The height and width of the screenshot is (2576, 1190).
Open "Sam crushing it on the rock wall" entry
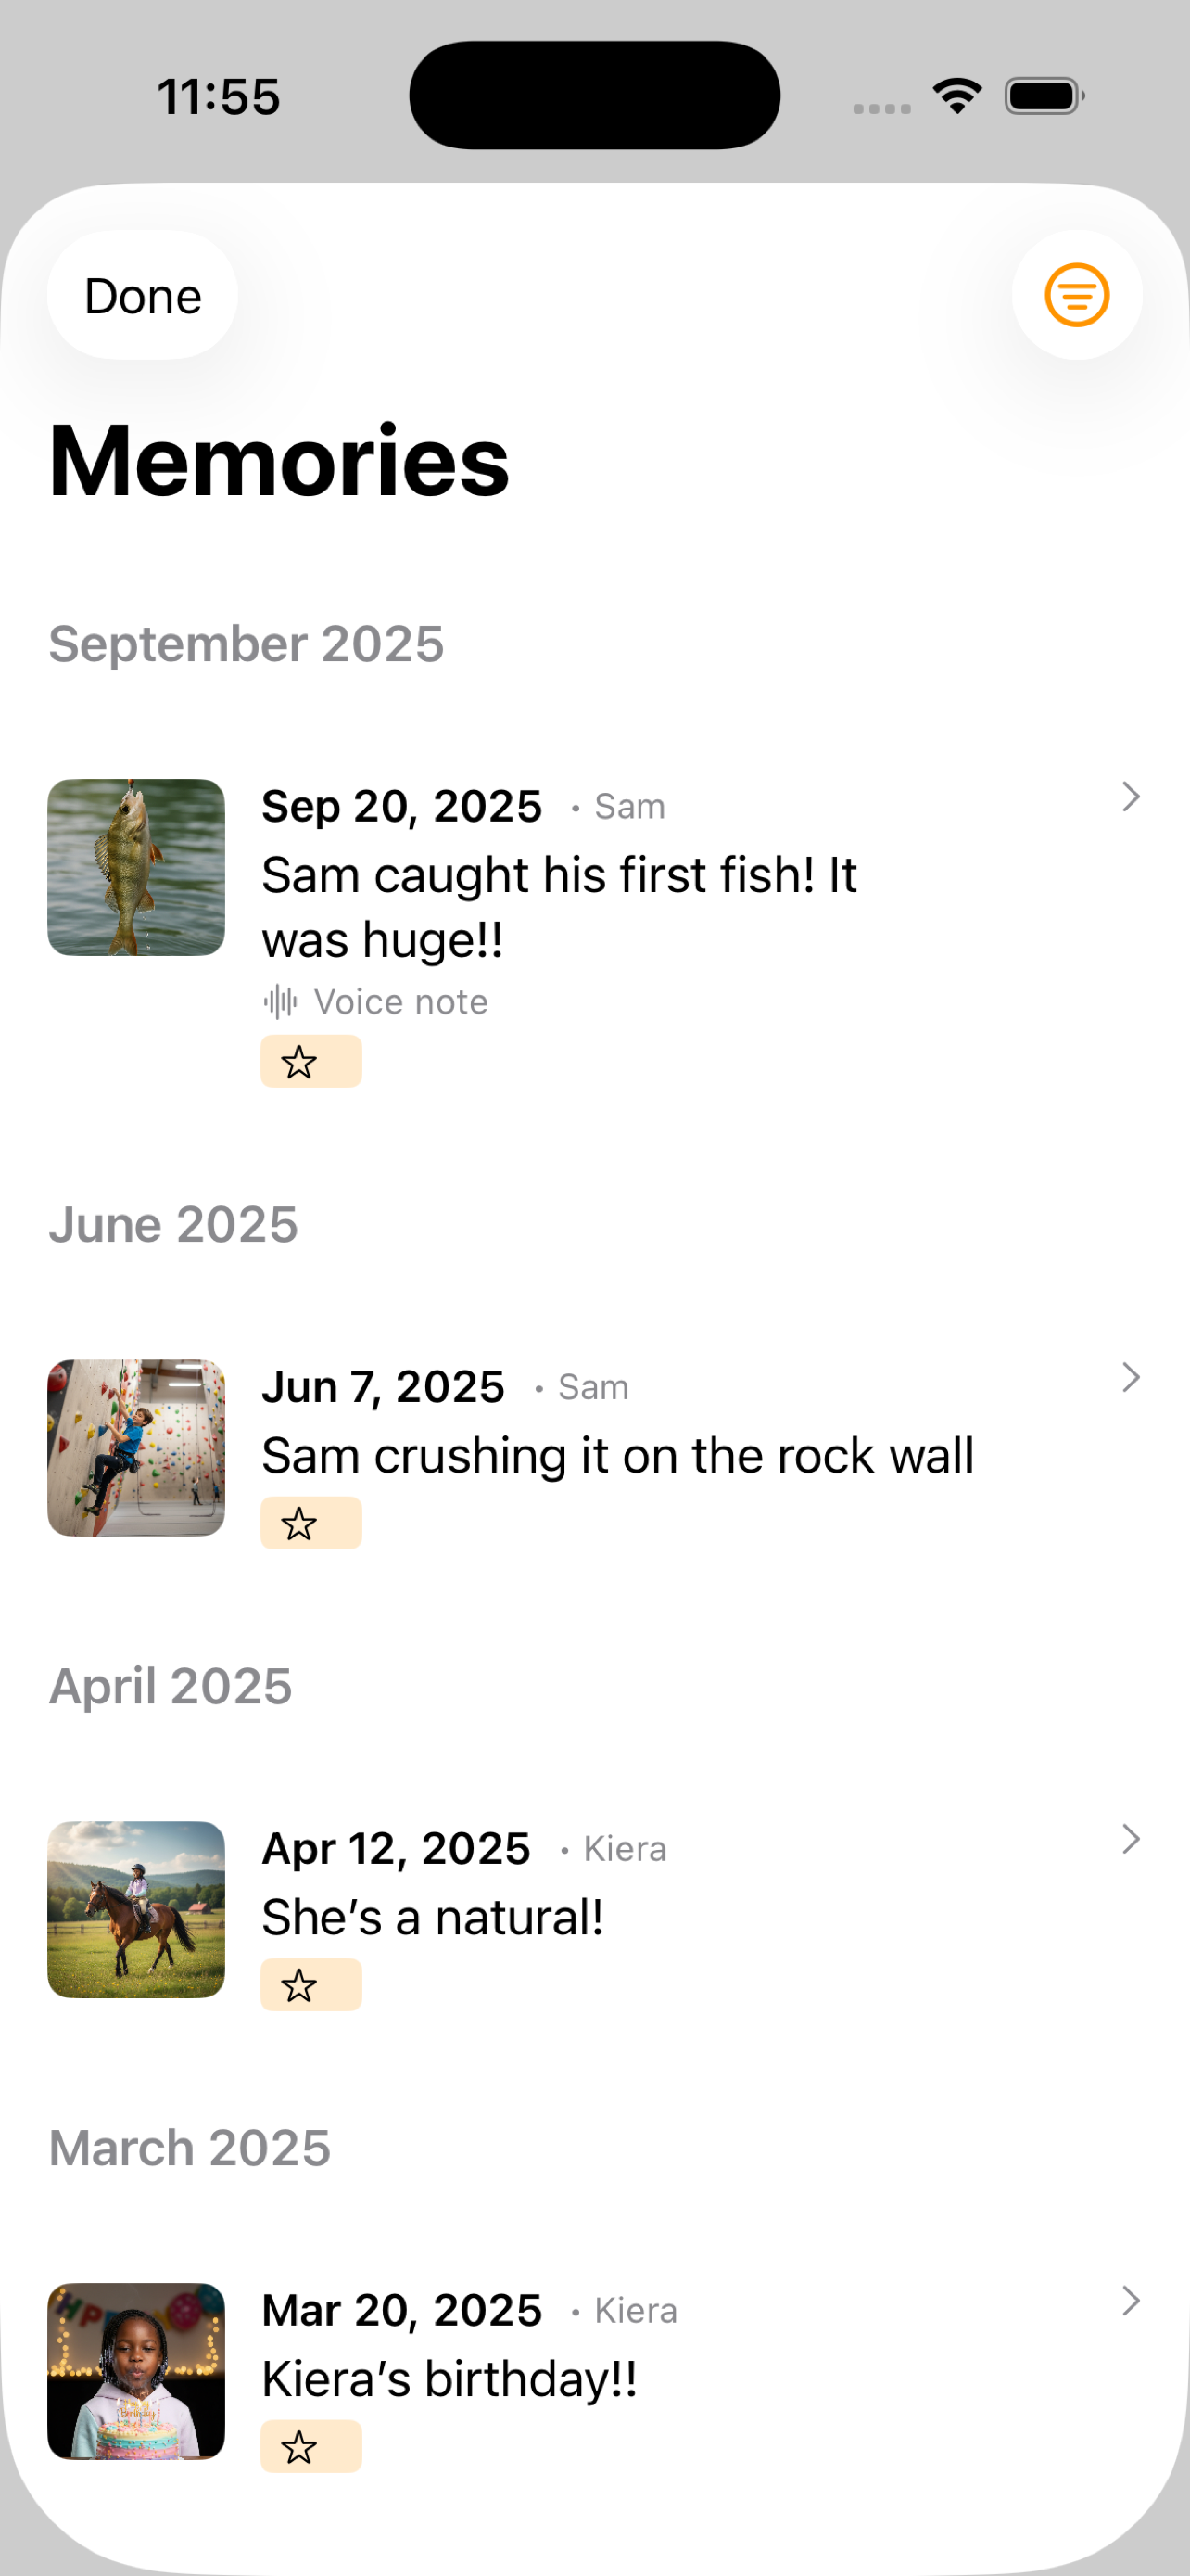coord(616,1456)
